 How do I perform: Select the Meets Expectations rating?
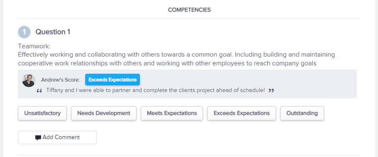pyautogui.click(x=172, y=113)
